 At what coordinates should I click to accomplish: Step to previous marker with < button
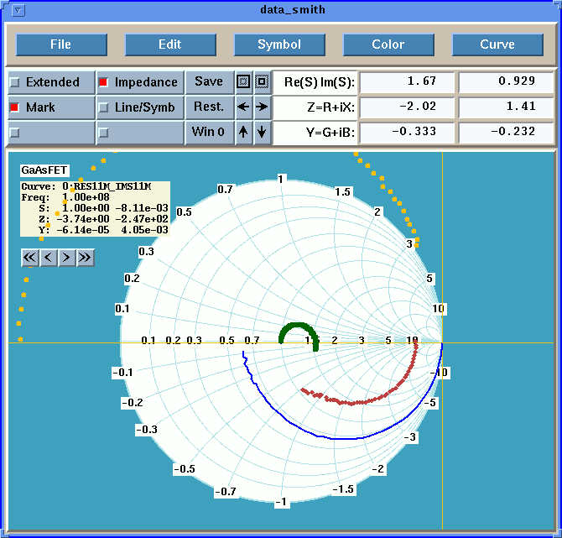49,258
